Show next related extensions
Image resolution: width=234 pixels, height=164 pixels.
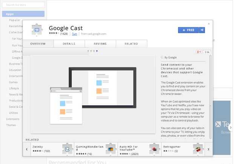pyautogui.click(x=208, y=149)
